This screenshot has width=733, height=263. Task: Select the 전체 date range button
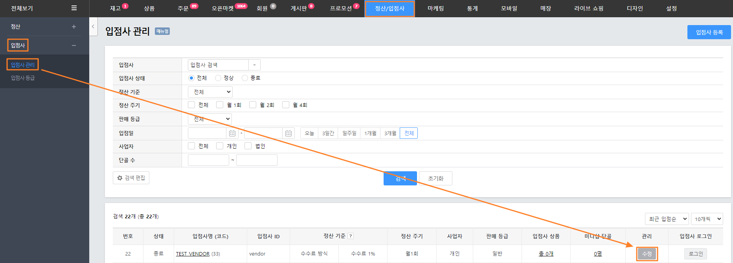click(409, 133)
